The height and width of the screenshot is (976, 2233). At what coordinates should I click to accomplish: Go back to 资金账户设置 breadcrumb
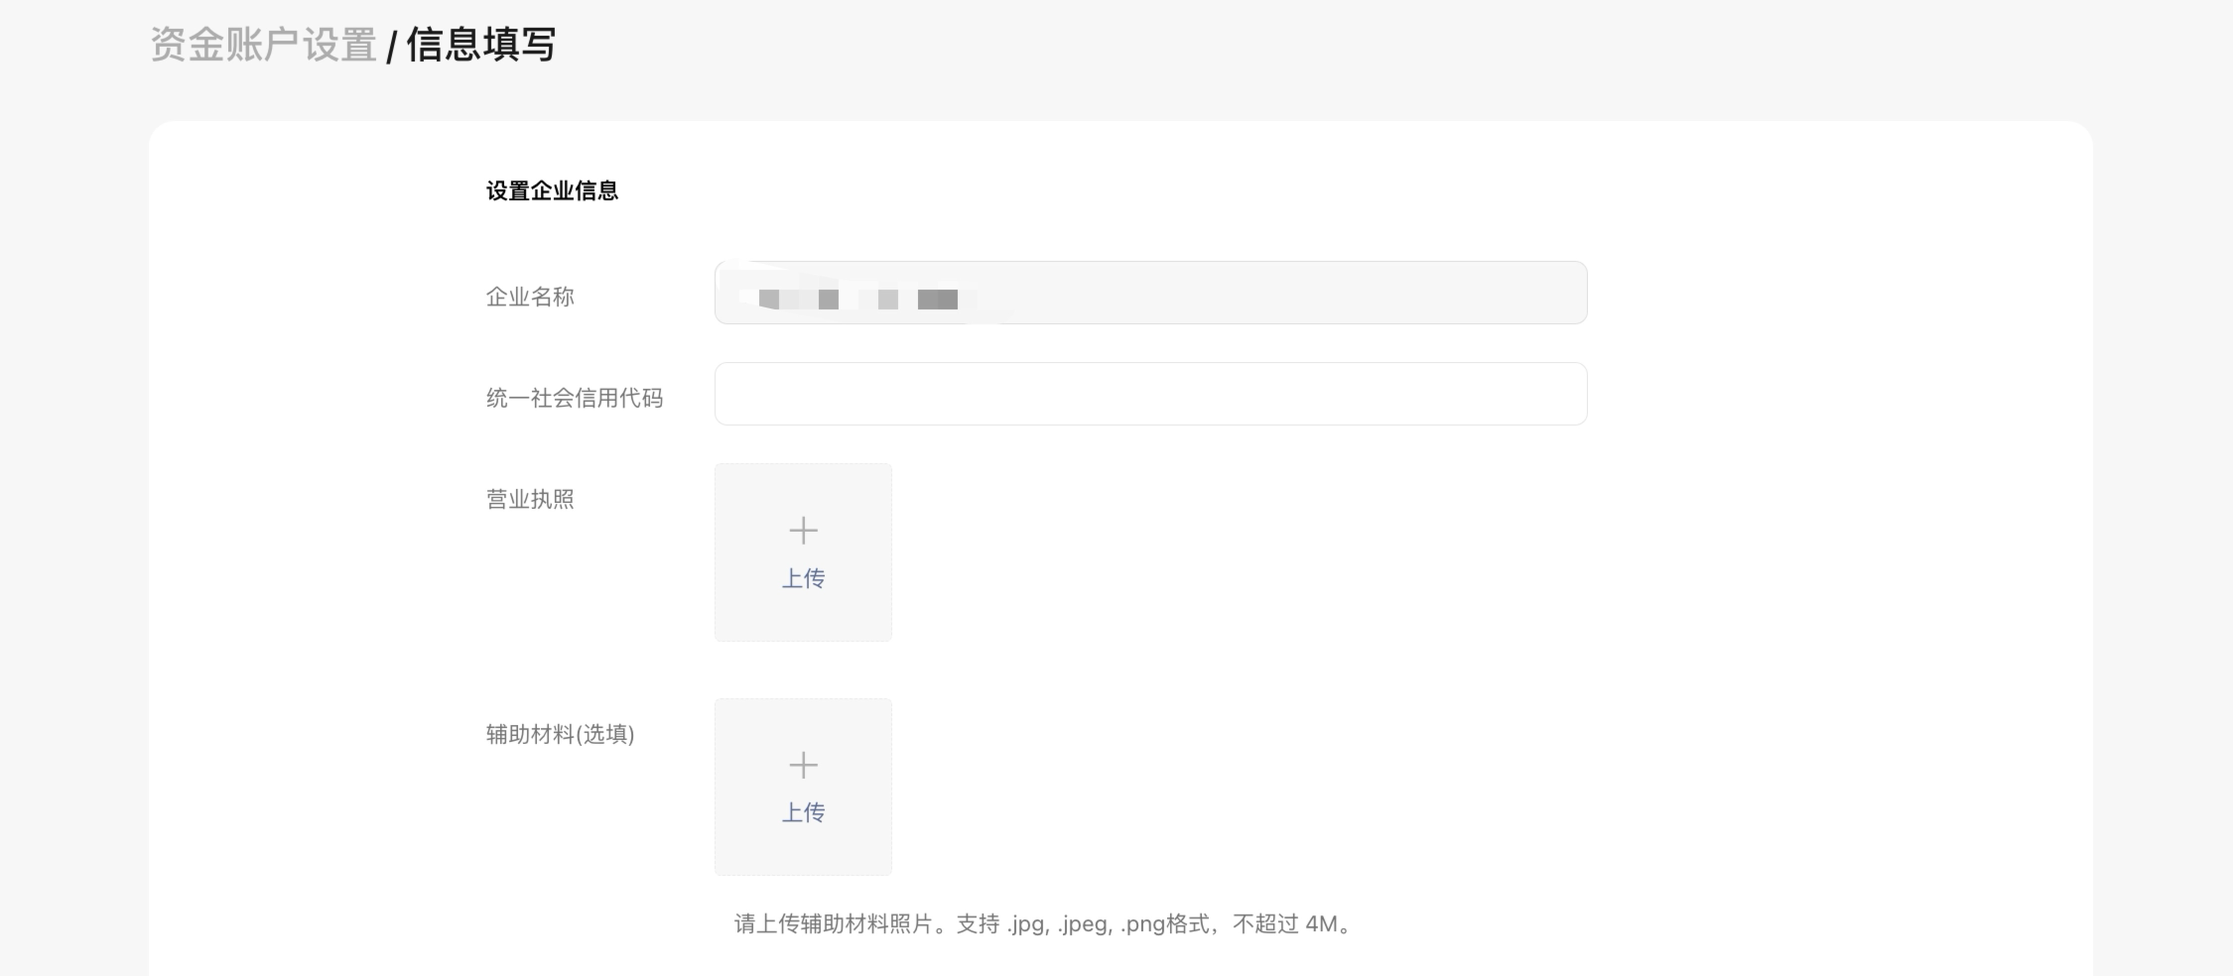point(263,45)
